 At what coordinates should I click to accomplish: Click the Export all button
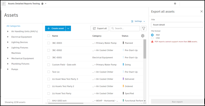(100, 28)
